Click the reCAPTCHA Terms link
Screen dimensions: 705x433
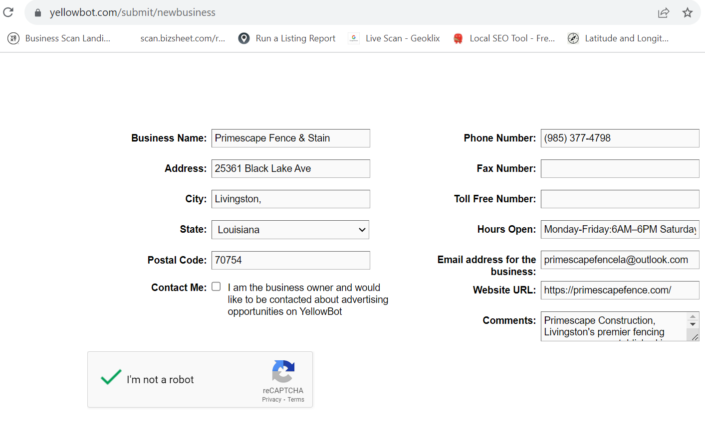click(296, 400)
